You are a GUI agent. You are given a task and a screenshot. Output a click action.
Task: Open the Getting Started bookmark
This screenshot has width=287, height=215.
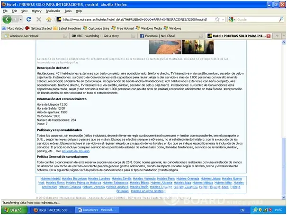[38, 28]
